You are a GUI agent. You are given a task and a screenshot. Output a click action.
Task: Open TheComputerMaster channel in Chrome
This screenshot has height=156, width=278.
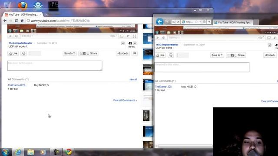click(20, 43)
